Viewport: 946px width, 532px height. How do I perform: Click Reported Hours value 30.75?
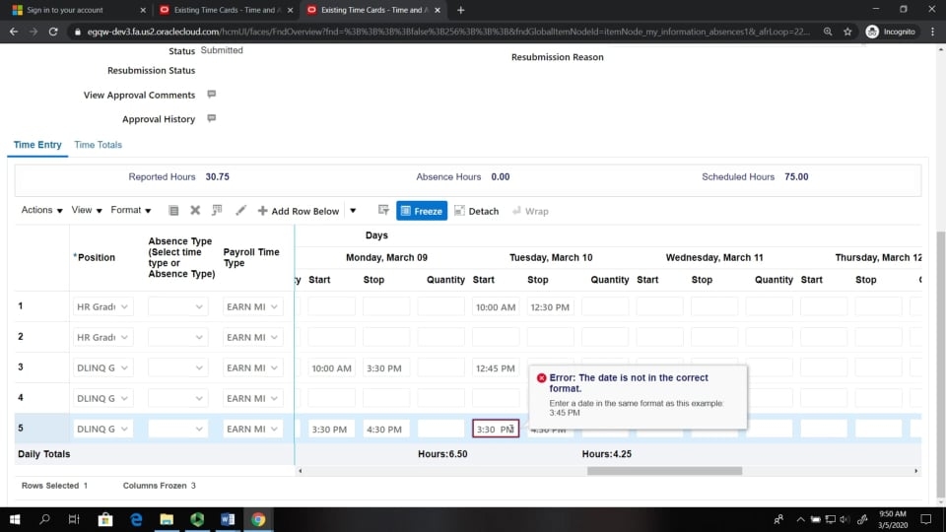pos(217,176)
